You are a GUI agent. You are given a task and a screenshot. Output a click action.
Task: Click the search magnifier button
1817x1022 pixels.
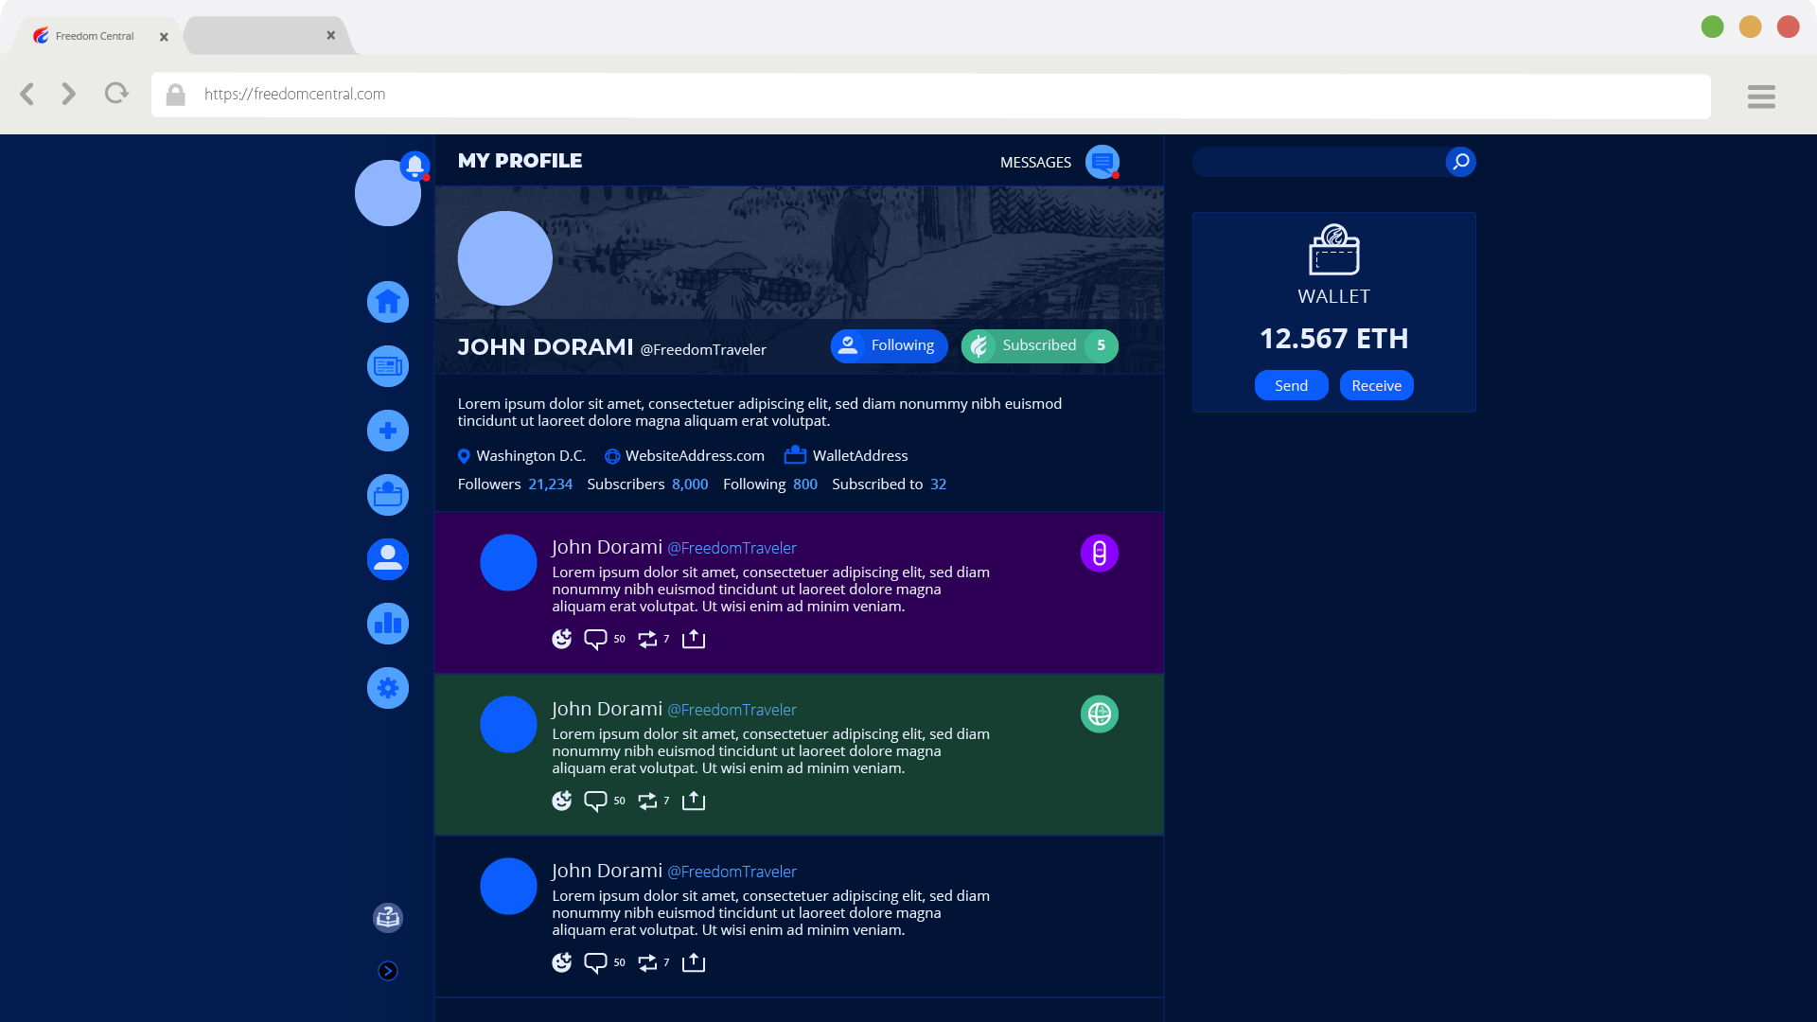(1460, 162)
